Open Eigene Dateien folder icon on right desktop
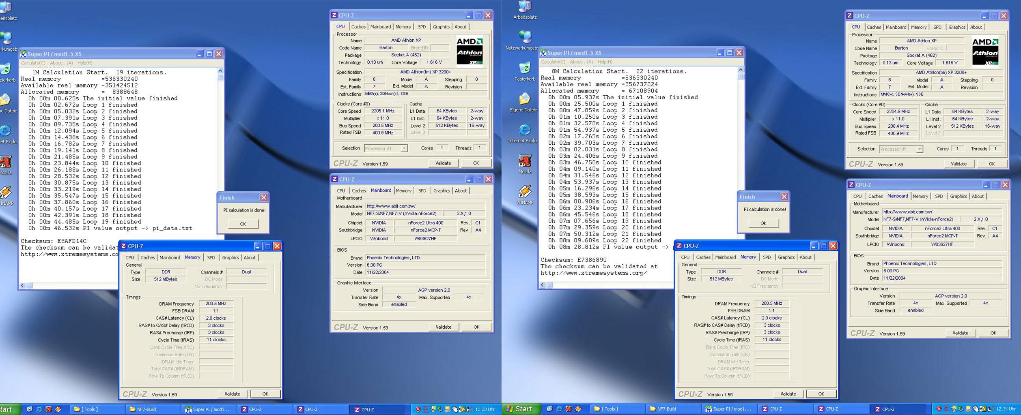 point(525,99)
